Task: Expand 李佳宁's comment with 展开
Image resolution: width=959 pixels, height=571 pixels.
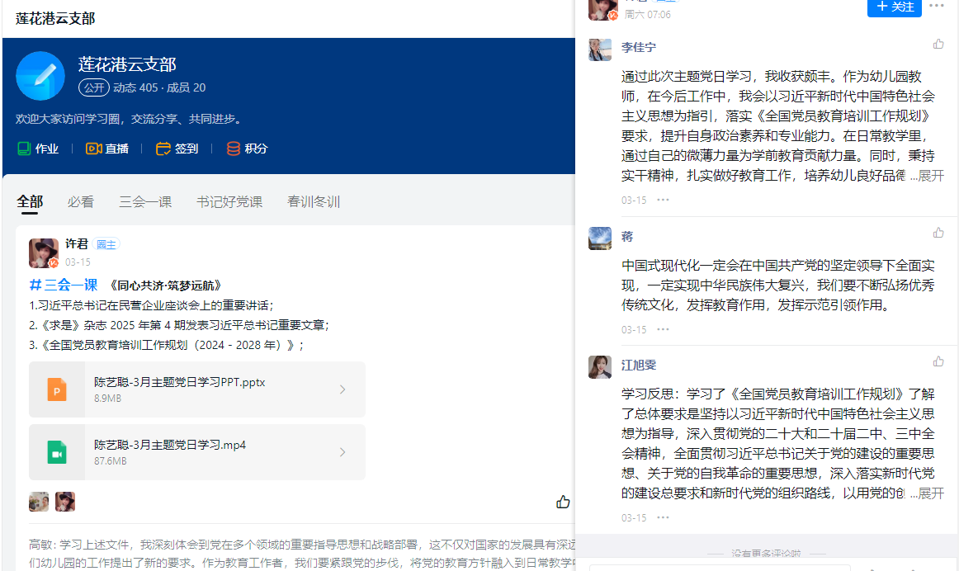Action: (x=931, y=176)
